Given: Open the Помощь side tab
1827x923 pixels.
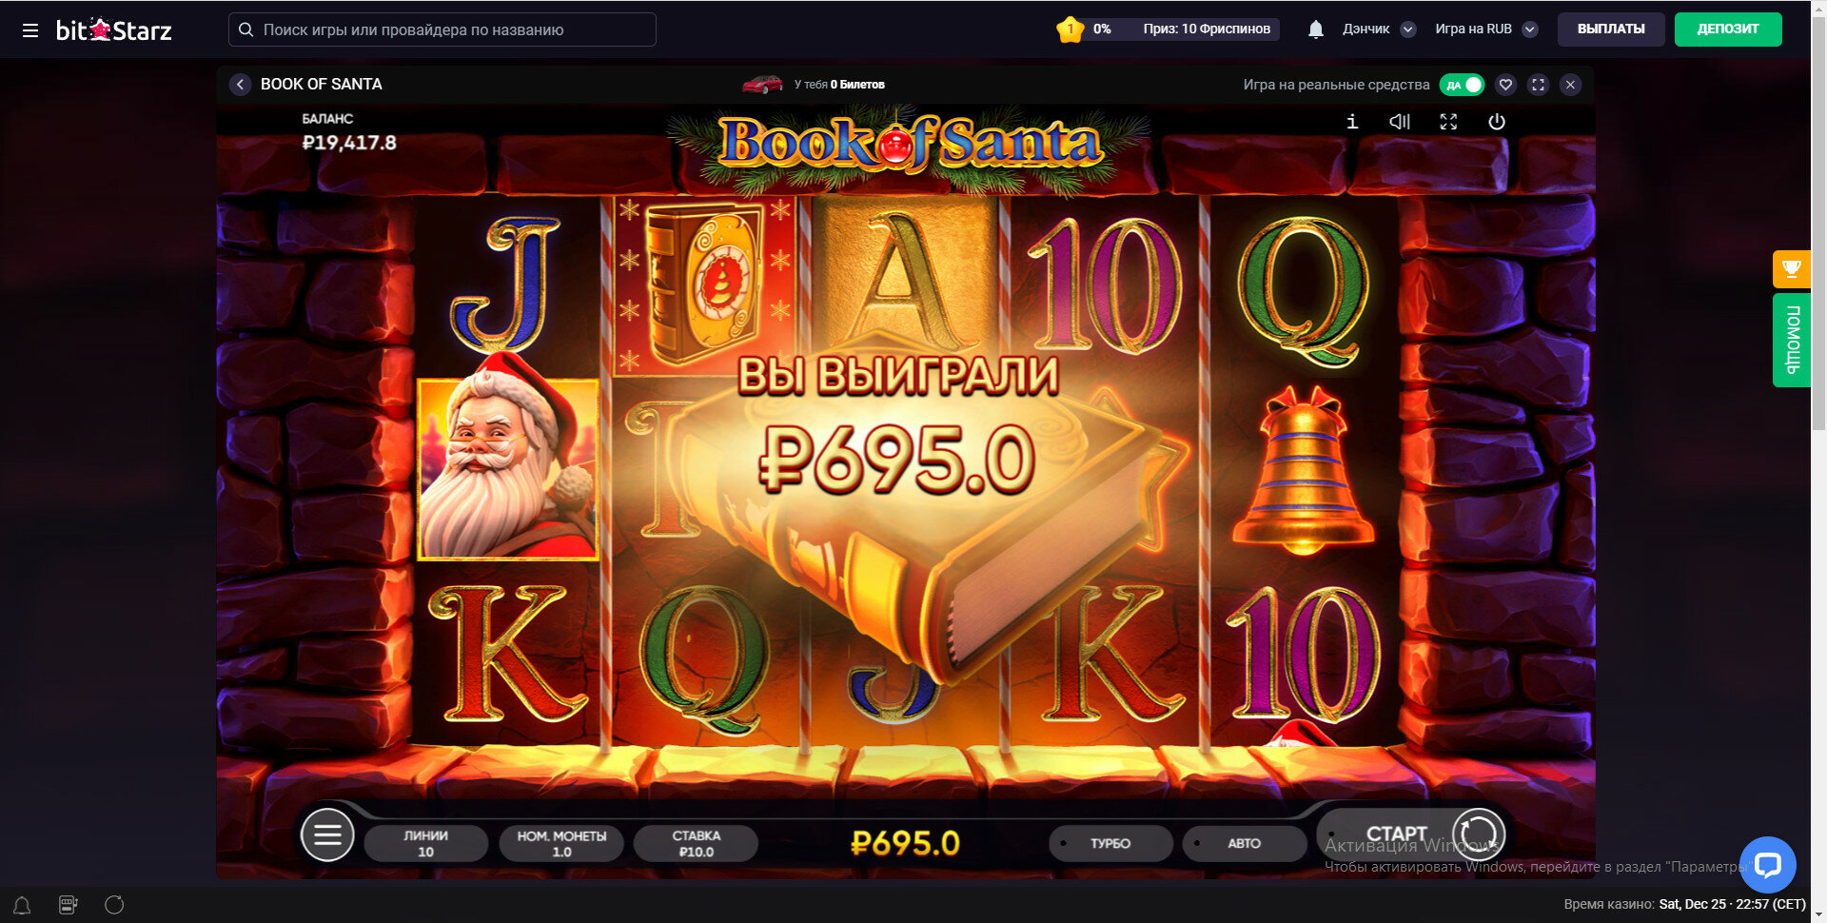Looking at the screenshot, I should tap(1791, 340).
